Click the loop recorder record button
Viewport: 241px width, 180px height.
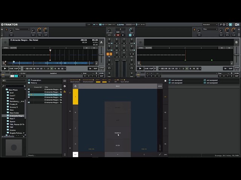click(x=118, y=35)
